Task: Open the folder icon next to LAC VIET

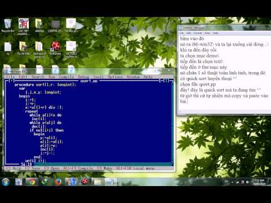Action: 39,25
